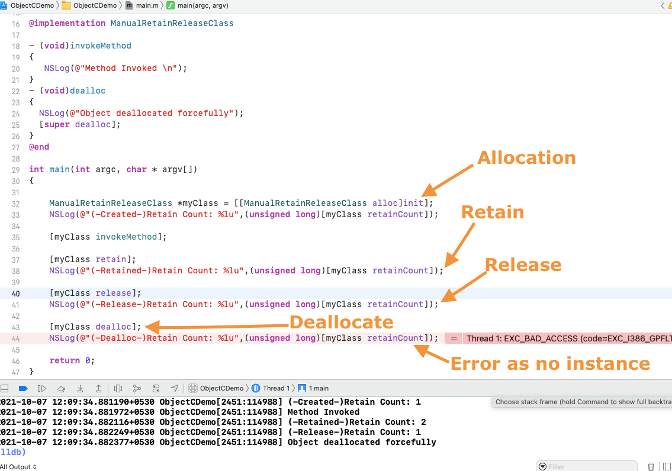Clear the console with the trash icon

click(651, 467)
